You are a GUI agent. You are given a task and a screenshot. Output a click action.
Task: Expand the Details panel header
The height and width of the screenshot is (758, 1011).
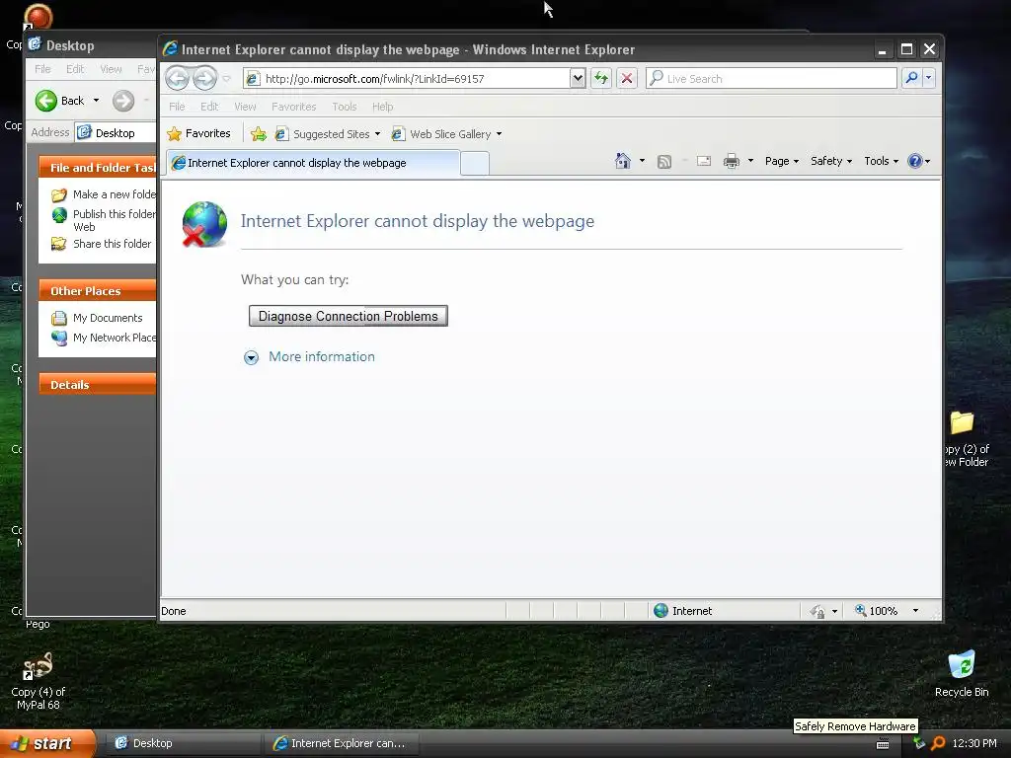click(x=98, y=384)
